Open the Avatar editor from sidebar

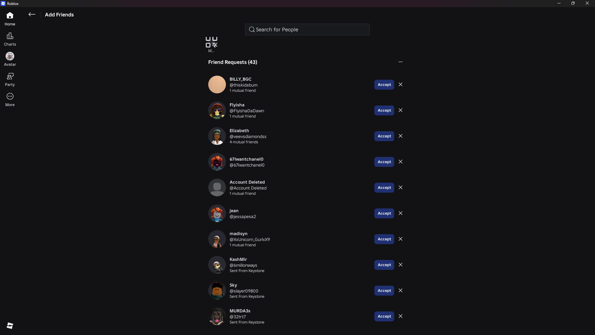coord(10,59)
